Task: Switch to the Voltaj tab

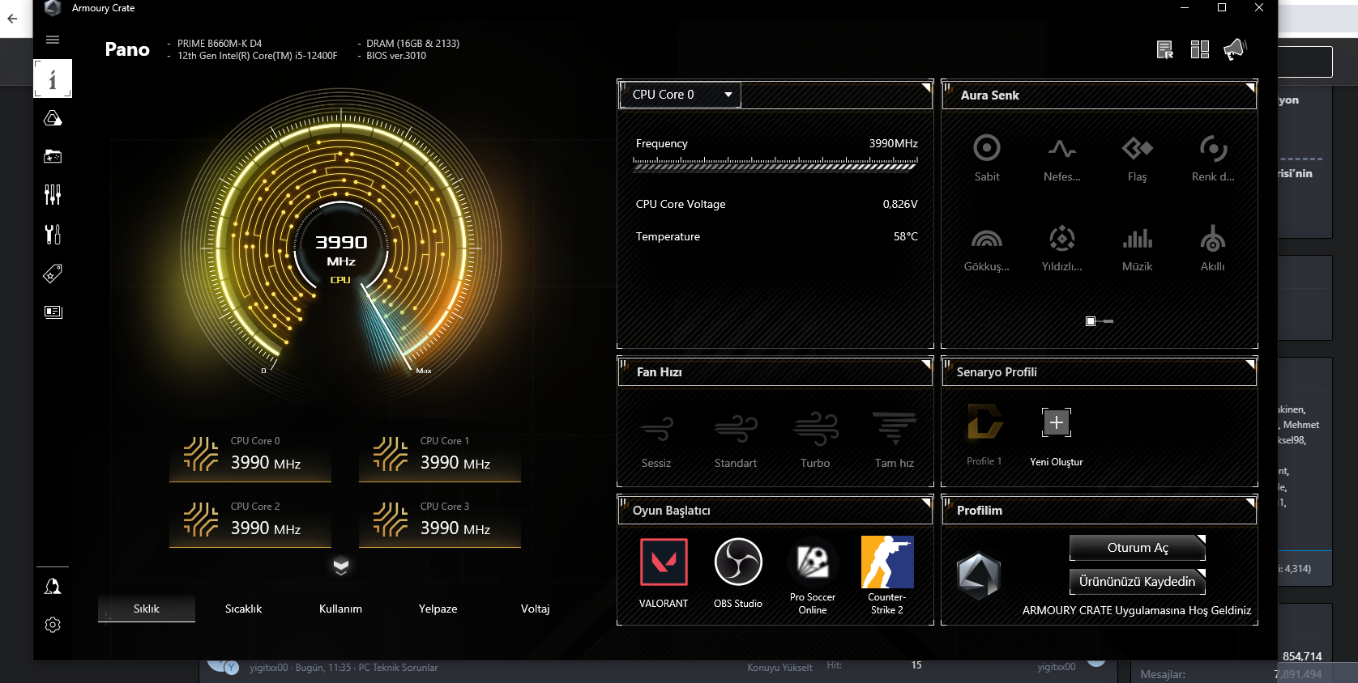Action: click(536, 609)
